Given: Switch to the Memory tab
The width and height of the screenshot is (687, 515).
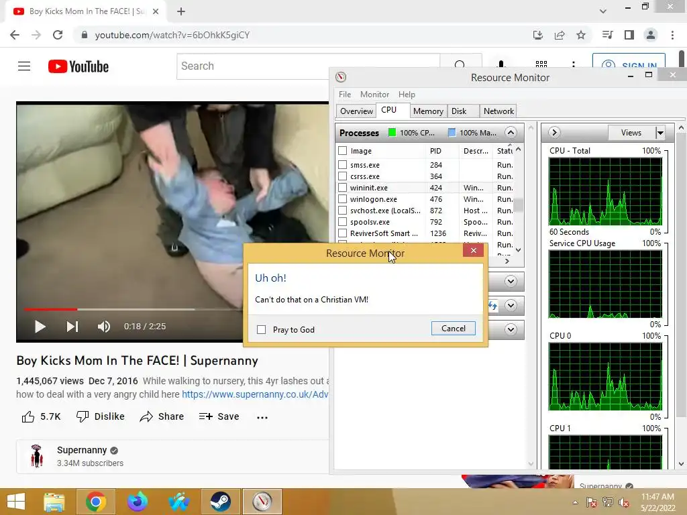Looking at the screenshot, I should coord(428,111).
